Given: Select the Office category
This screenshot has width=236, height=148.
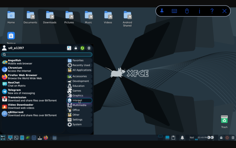Looking at the screenshot, I should tap(79, 110).
